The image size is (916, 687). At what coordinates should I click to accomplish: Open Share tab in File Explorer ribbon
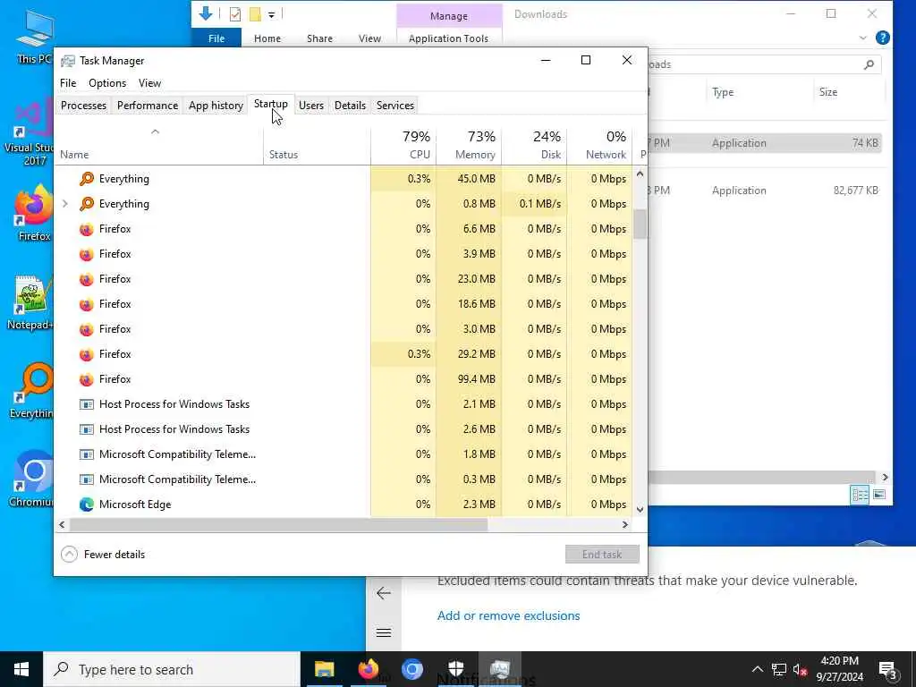click(319, 38)
